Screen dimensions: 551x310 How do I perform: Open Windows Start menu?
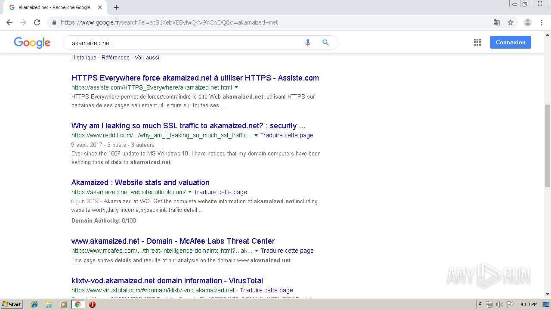click(12, 304)
